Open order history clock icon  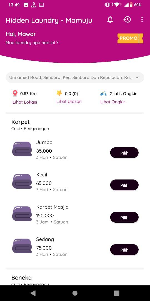coord(127,20)
